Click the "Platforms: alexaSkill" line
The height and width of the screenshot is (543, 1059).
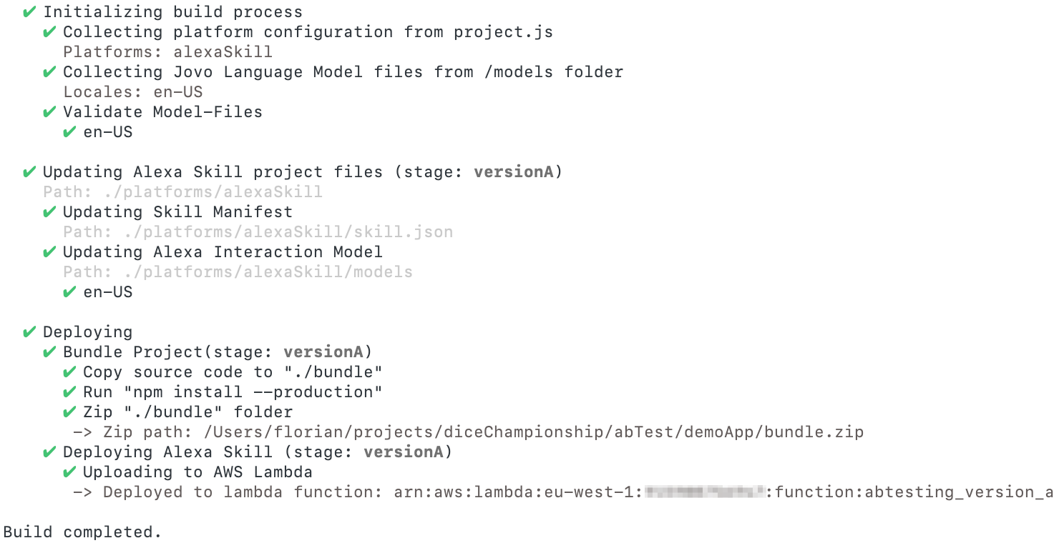coord(167,52)
